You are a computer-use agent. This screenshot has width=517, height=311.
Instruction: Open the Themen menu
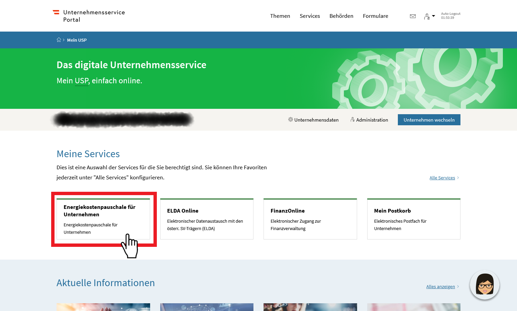point(280,16)
